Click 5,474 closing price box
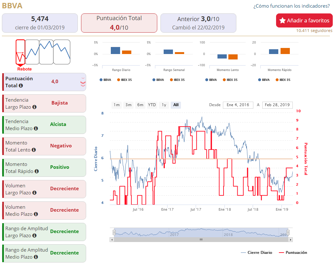This screenshot has height=266, width=335. coord(40,23)
